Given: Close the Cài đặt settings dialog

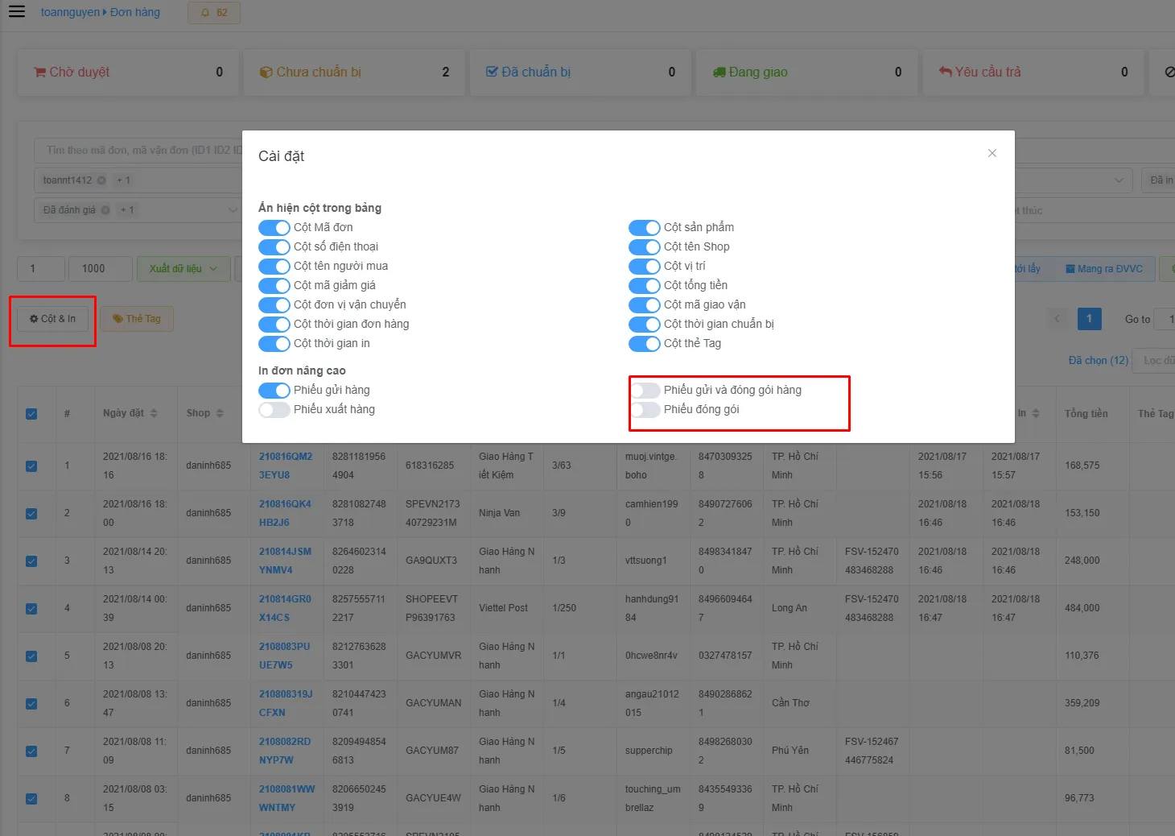Looking at the screenshot, I should 992,153.
